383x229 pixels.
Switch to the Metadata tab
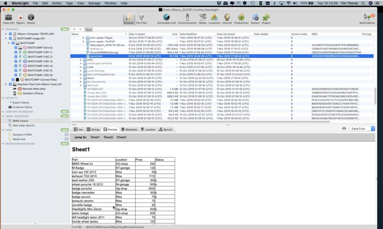(x=129, y=129)
